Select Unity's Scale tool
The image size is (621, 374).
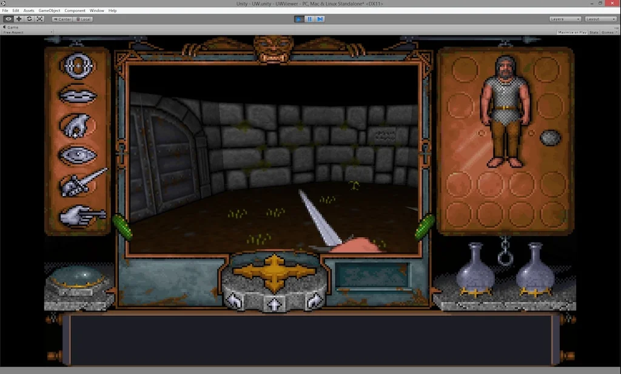[39, 19]
